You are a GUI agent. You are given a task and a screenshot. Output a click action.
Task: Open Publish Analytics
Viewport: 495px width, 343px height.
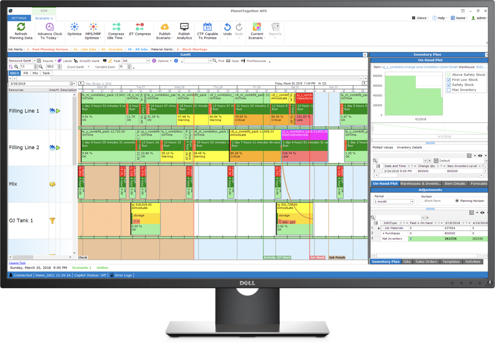(184, 27)
